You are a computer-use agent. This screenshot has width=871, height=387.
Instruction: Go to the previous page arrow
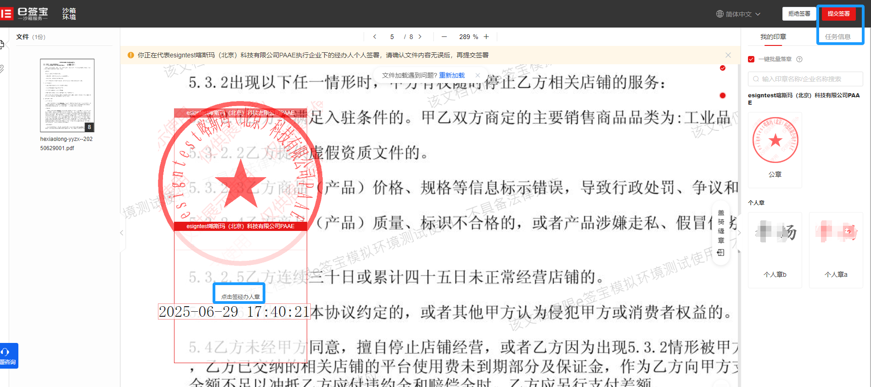coord(375,37)
